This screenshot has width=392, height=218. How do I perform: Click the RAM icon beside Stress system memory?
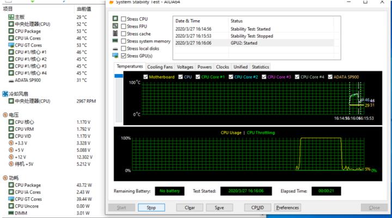pyautogui.click(x=115, y=41)
